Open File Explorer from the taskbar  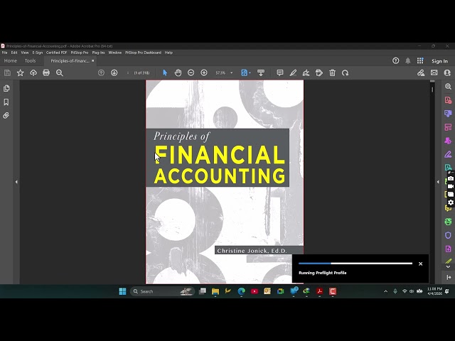[x=215, y=291]
